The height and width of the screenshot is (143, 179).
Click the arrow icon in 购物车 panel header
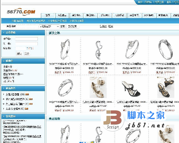pyautogui.click(x=4, y=61)
